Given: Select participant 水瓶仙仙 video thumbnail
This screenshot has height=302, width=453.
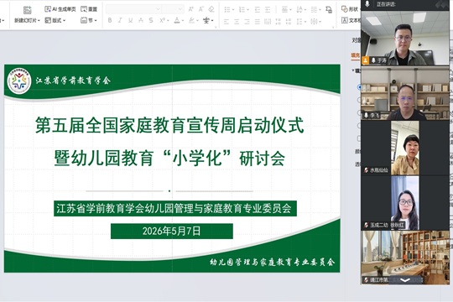Looking at the screenshot, I should (x=405, y=148).
